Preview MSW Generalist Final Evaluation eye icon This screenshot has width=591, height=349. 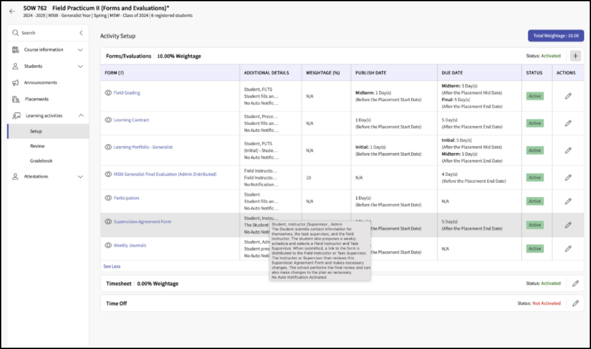pyautogui.click(x=108, y=174)
